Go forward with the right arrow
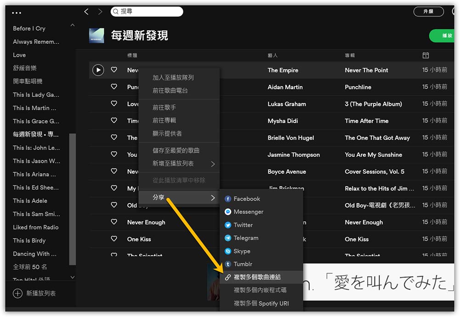Viewport: 460px width, 317px height. coord(100,12)
